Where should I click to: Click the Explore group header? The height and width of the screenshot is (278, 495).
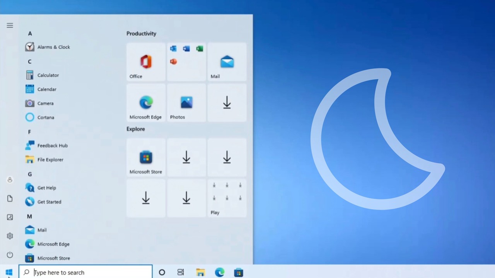coord(136,129)
